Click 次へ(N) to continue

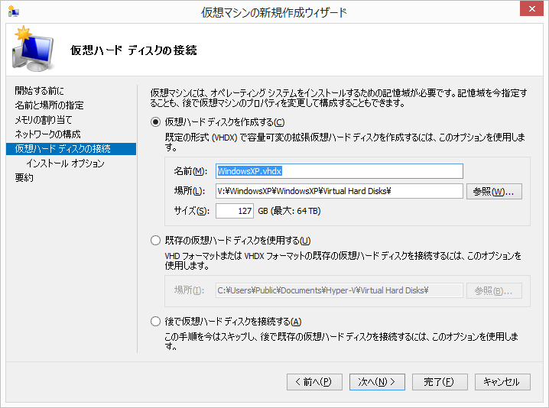[377, 381]
